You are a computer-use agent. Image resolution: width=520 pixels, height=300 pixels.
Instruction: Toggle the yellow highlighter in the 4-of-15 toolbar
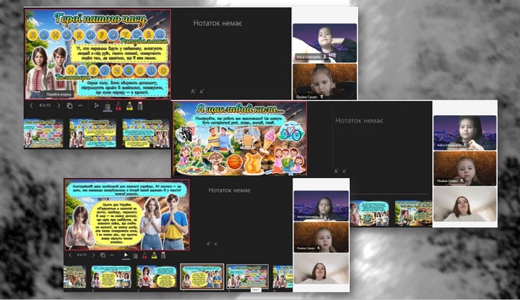pyautogui.click(x=154, y=255)
